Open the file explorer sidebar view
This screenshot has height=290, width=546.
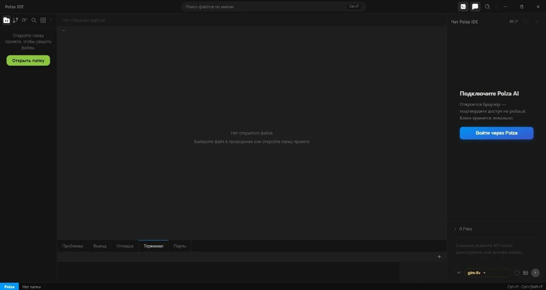6,20
